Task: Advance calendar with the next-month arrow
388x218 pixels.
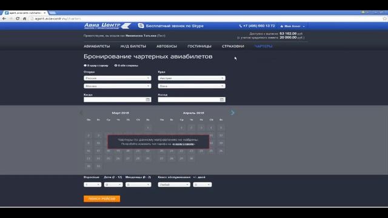Action: tap(232, 113)
